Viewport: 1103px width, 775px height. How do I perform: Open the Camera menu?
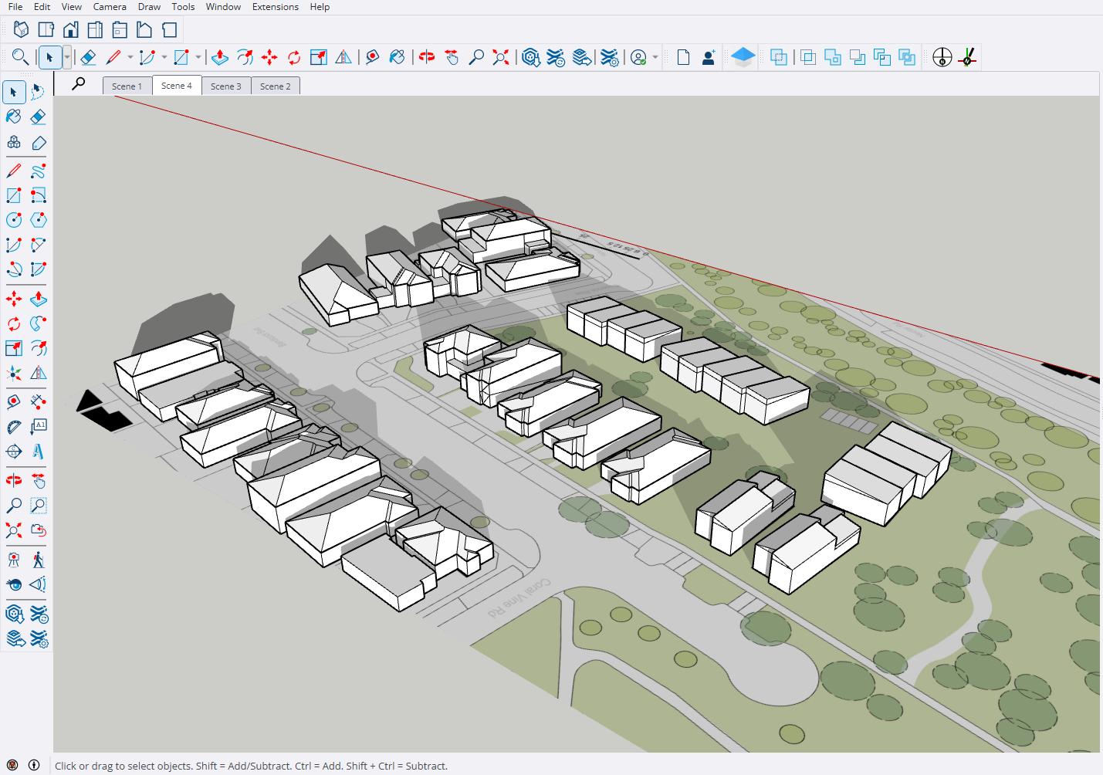110,7
